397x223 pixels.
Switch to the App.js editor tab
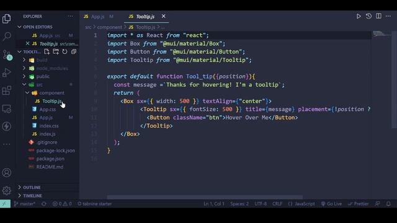(x=98, y=17)
